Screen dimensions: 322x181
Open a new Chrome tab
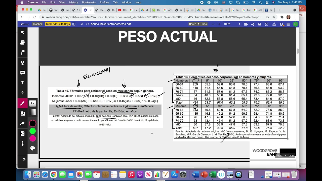click(x=279, y=10)
